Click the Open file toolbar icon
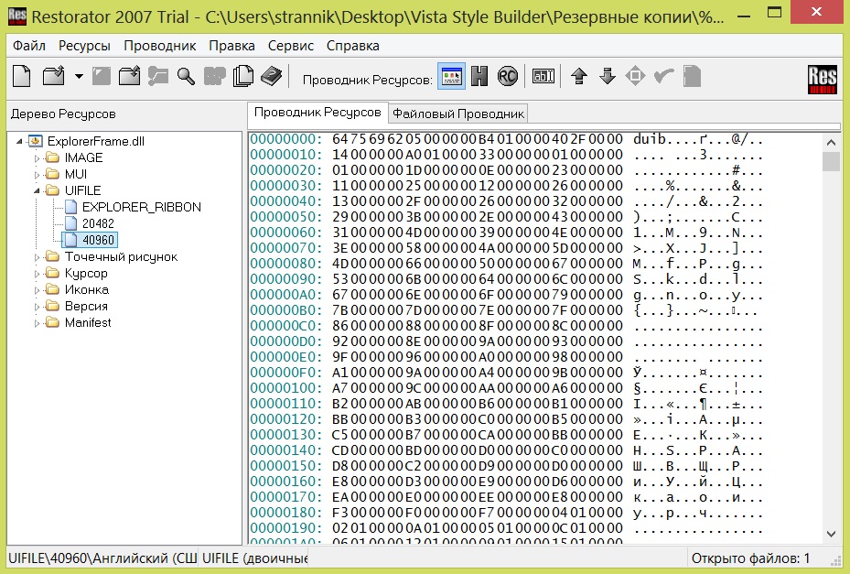 54,77
